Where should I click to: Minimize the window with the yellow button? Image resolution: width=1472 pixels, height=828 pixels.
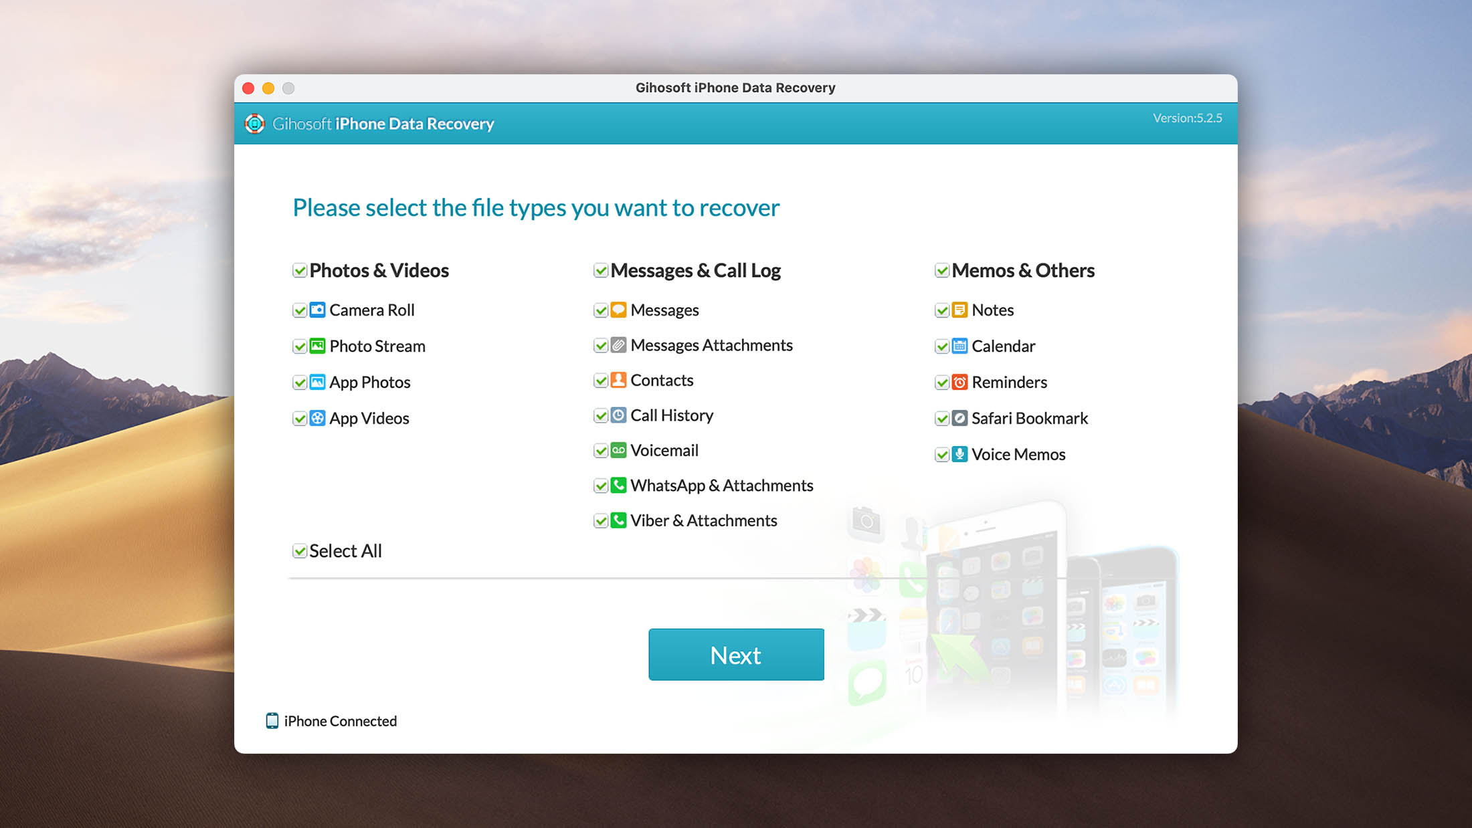click(x=268, y=88)
